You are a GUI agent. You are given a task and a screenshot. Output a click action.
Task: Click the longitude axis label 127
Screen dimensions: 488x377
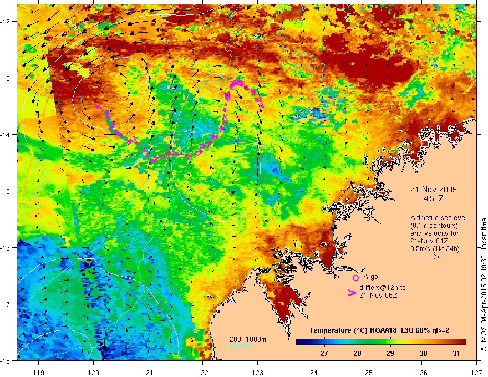476,373
